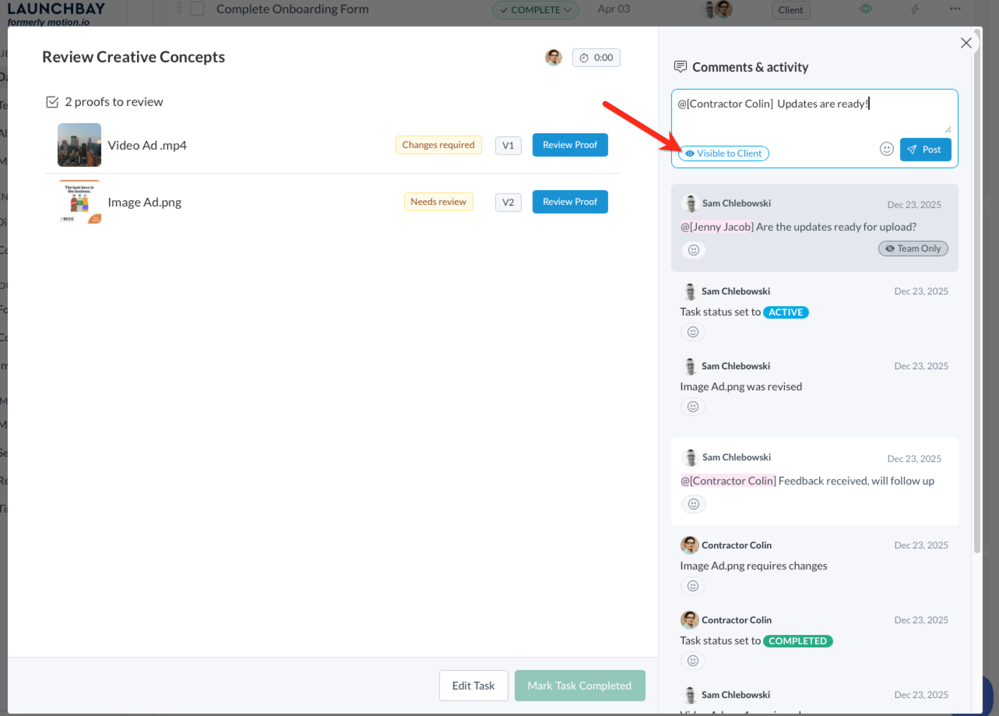
Task: Click assignee avatar next to task title
Action: pyautogui.click(x=553, y=58)
